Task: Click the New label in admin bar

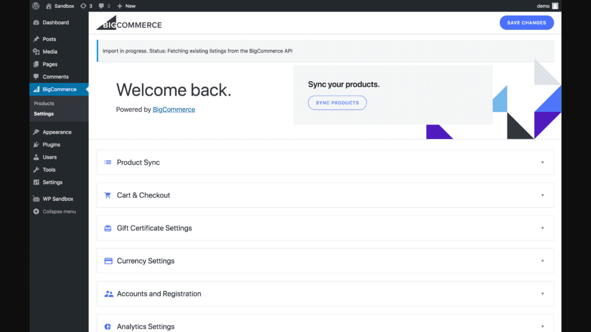Action: [x=130, y=6]
